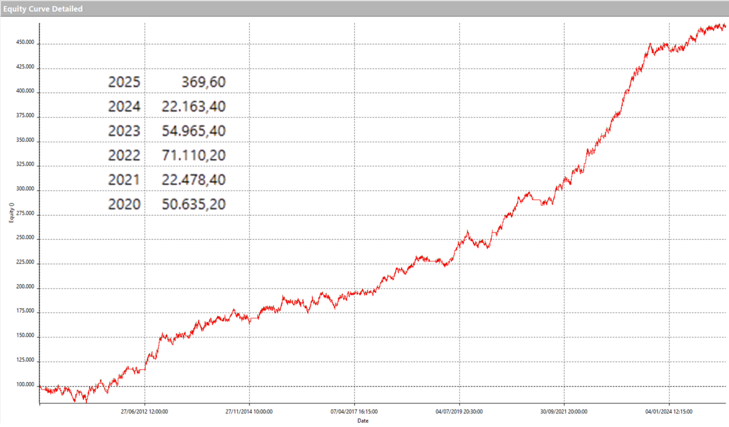Click the 369,60 value for 2025
The width and height of the screenshot is (729, 427).
(x=203, y=82)
